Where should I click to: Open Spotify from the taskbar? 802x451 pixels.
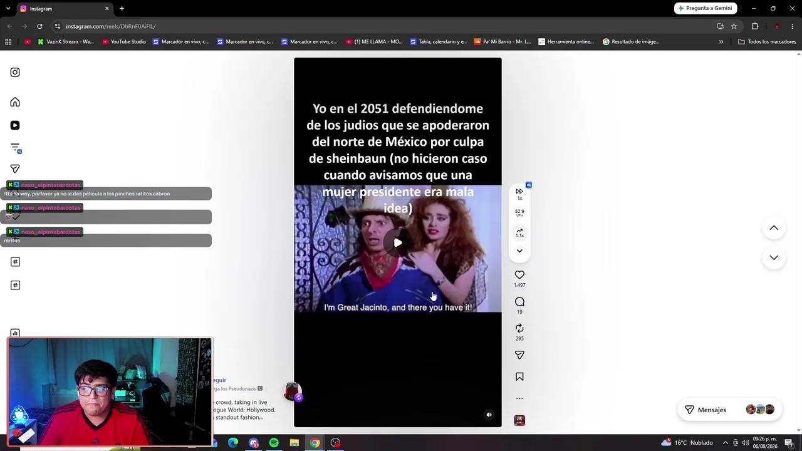tap(274, 443)
